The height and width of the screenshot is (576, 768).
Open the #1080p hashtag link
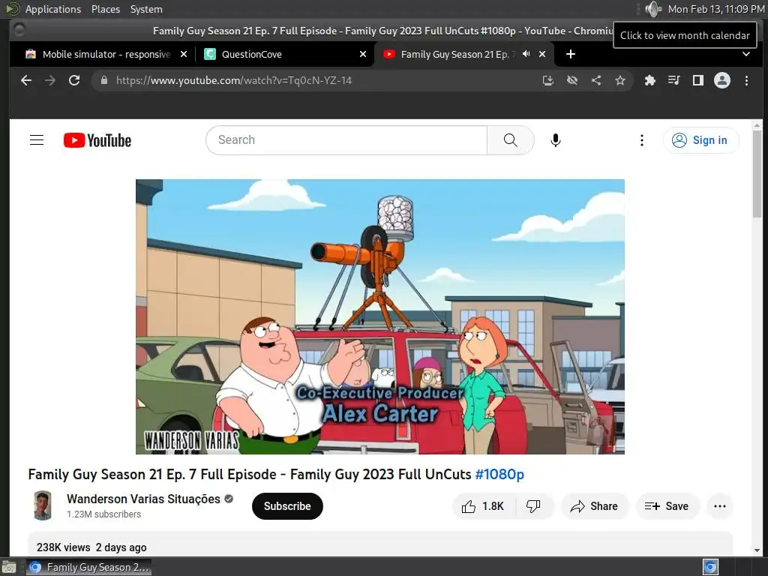[x=499, y=474]
